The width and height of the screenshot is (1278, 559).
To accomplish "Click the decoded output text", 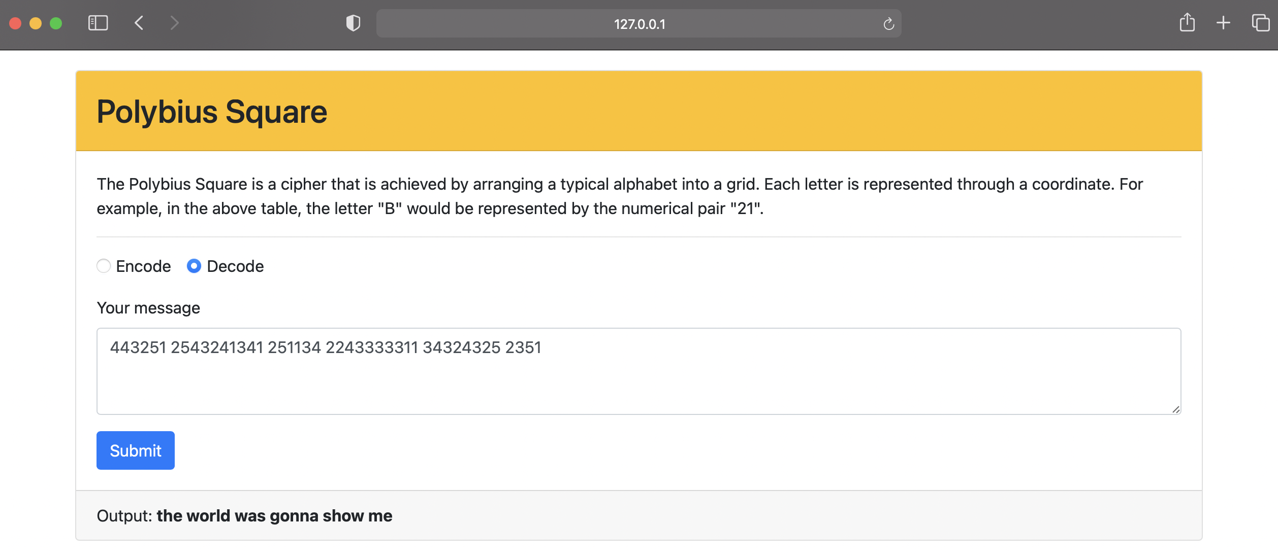I will tap(274, 515).
